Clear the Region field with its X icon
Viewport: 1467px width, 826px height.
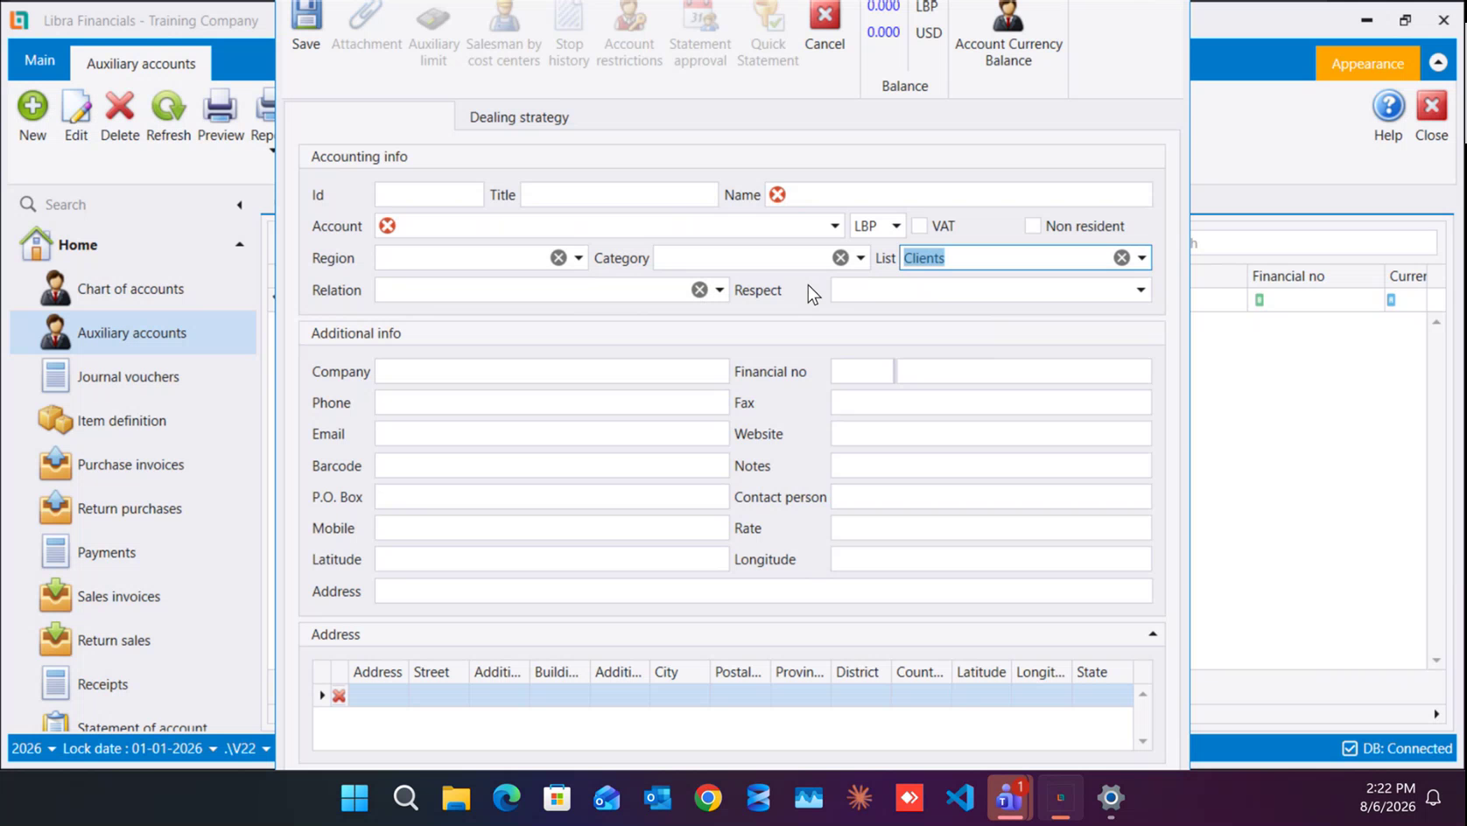point(558,258)
